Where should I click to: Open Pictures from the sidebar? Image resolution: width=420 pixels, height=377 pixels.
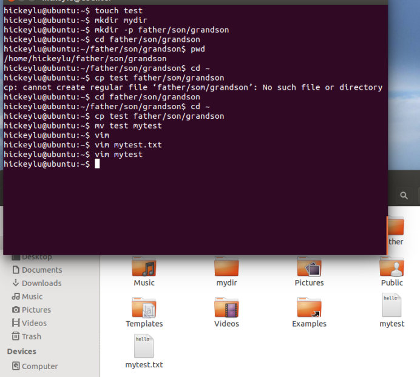pyautogui.click(x=36, y=310)
